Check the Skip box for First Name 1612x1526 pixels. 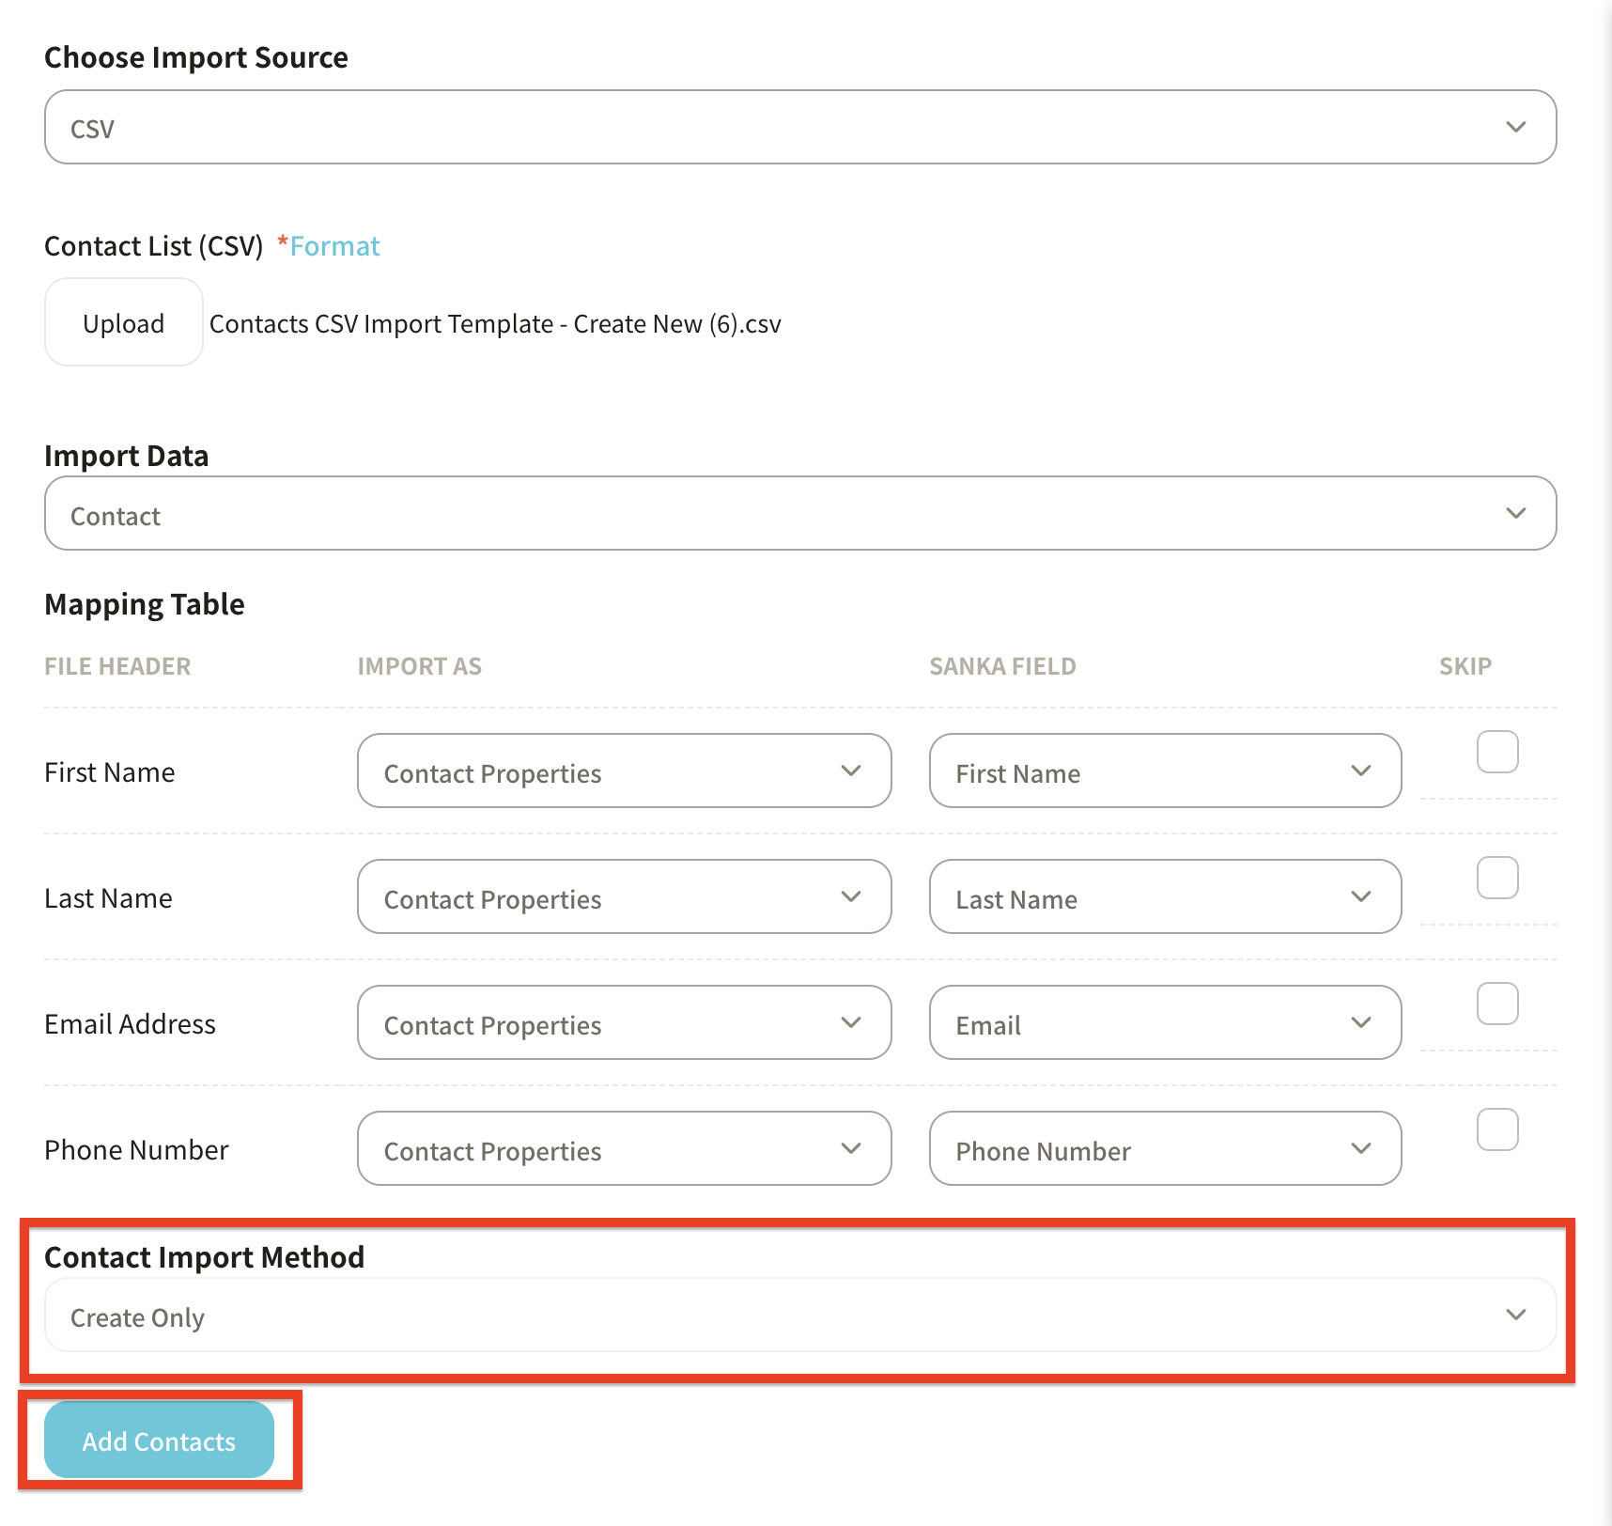(1497, 752)
